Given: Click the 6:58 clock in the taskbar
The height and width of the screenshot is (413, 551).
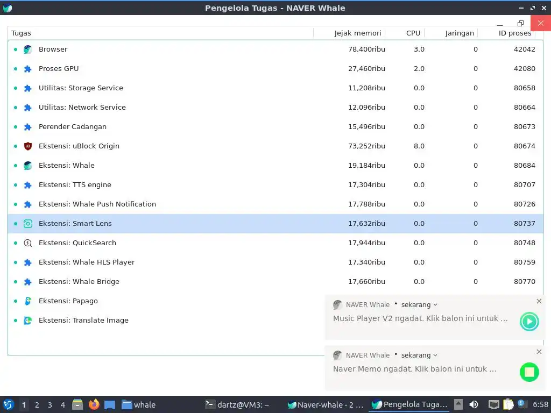Looking at the screenshot, I should pos(540,404).
